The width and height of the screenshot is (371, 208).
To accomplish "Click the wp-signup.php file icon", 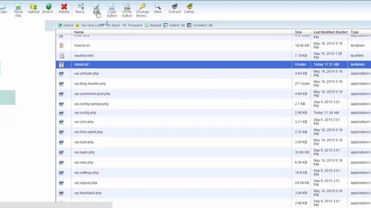I will 61,183.
